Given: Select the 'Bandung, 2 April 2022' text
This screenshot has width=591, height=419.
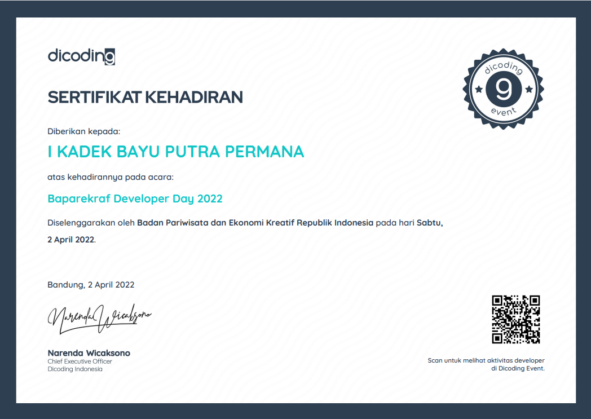Looking at the screenshot, I should tap(90, 285).
